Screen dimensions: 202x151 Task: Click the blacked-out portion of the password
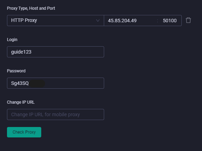[37, 84]
